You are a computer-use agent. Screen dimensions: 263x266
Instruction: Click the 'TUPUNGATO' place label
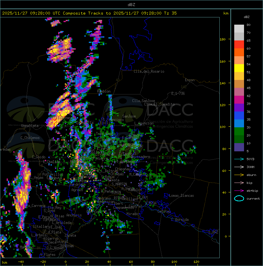51,220
